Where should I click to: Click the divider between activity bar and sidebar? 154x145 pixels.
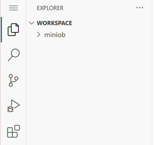click(26, 72)
